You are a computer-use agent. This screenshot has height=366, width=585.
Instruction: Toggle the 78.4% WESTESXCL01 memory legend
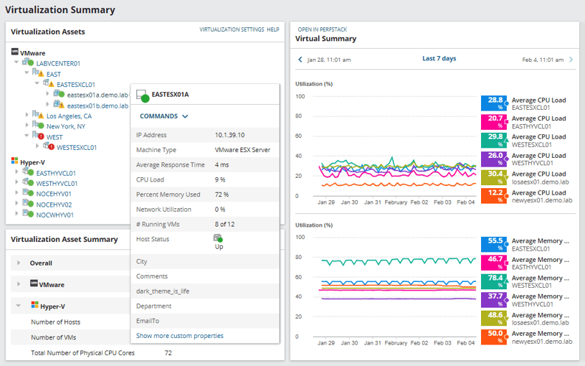pos(495,282)
